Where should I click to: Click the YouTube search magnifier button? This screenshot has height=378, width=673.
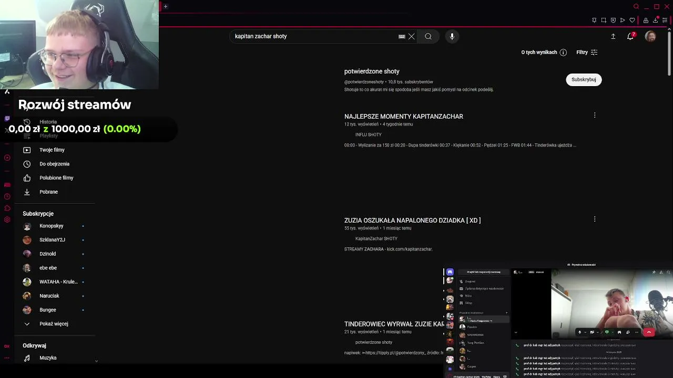pyautogui.click(x=428, y=36)
